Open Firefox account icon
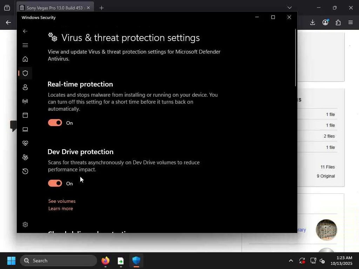Viewport: 359px width, 269px height. 325,22
